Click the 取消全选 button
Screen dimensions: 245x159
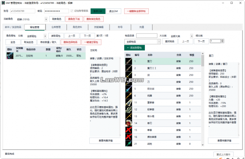(x=29, y=42)
